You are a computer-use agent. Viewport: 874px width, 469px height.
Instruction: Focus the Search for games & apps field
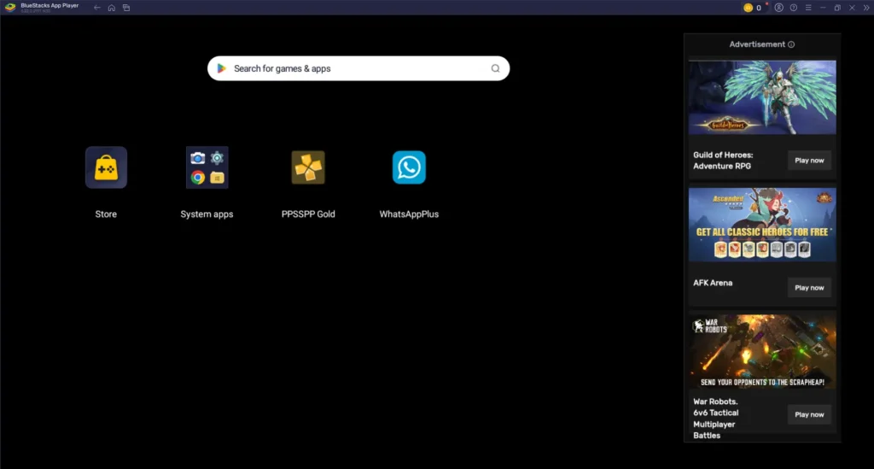pos(358,68)
